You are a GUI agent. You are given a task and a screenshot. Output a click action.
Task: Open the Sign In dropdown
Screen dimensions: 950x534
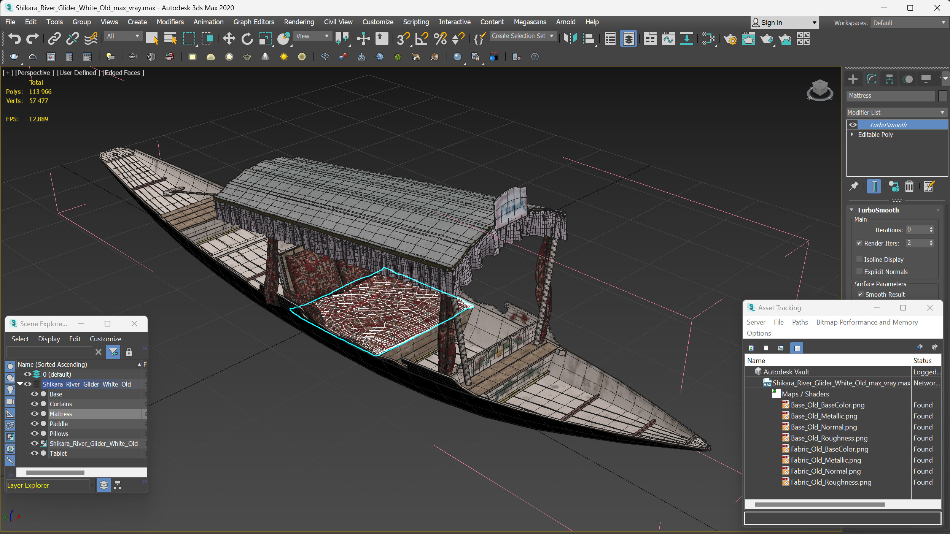coord(784,23)
